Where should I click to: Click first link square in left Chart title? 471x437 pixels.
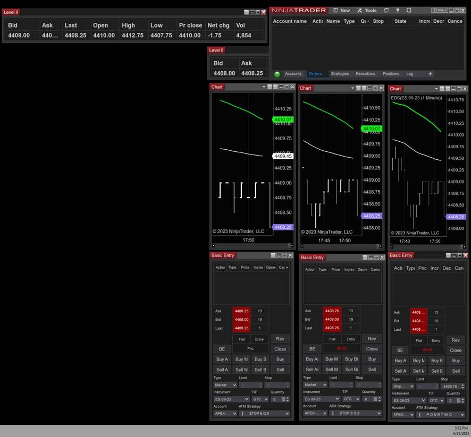click(x=270, y=87)
